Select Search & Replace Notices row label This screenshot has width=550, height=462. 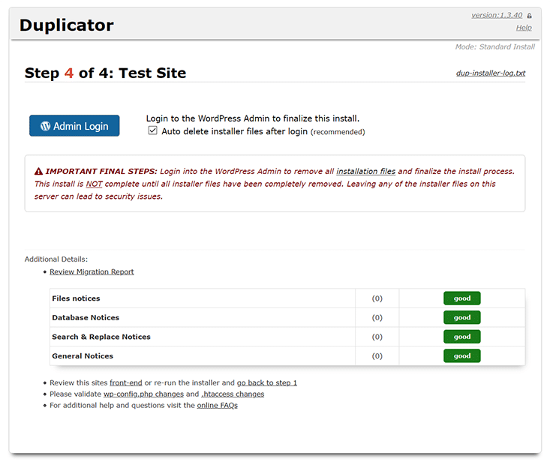101,337
